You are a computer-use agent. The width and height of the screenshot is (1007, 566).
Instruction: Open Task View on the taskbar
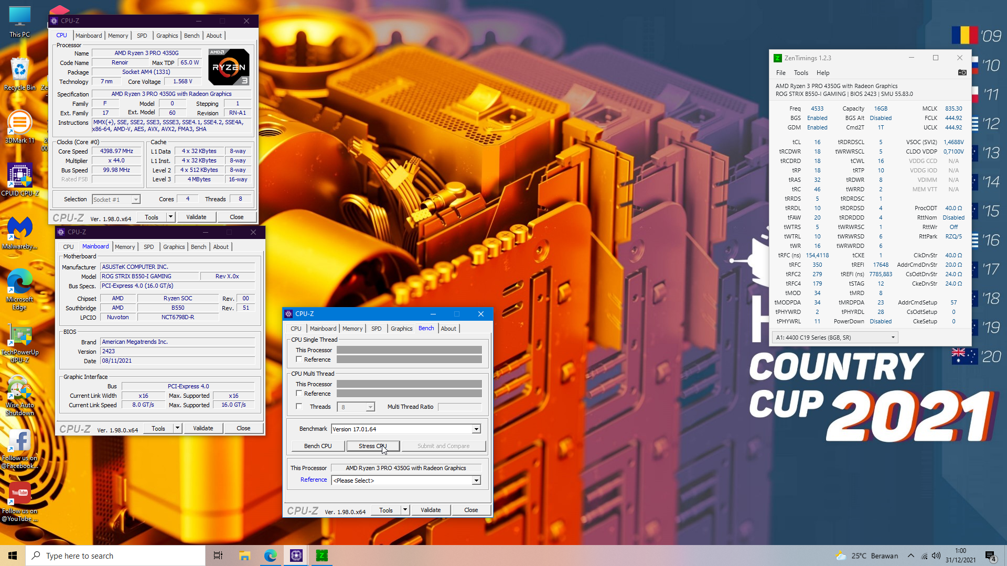[218, 556]
